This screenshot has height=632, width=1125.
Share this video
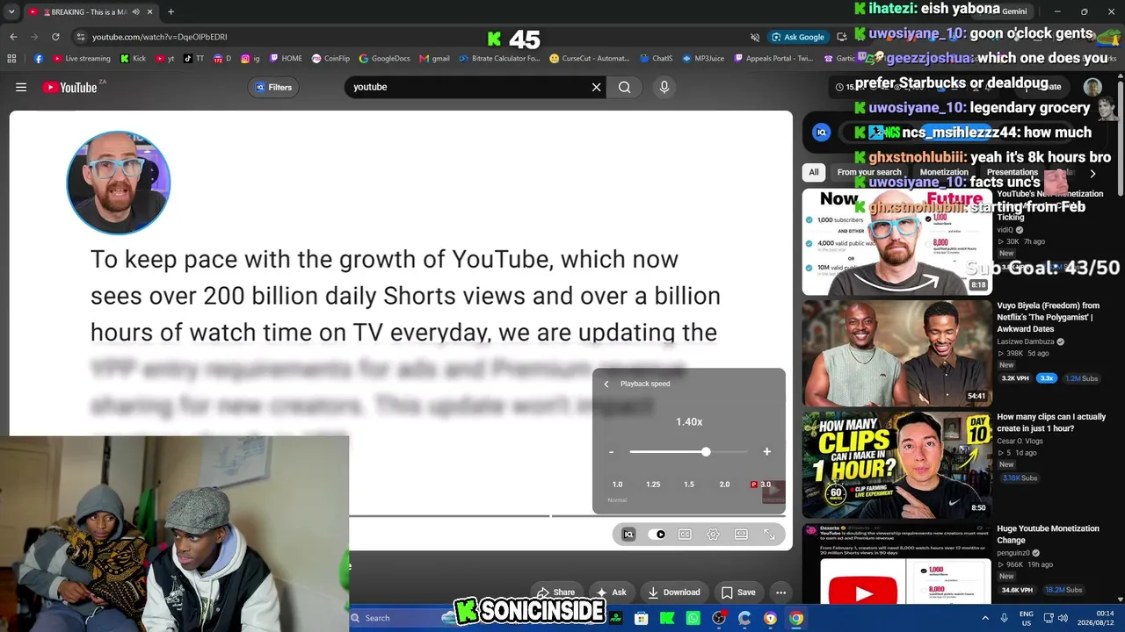coord(556,592)
